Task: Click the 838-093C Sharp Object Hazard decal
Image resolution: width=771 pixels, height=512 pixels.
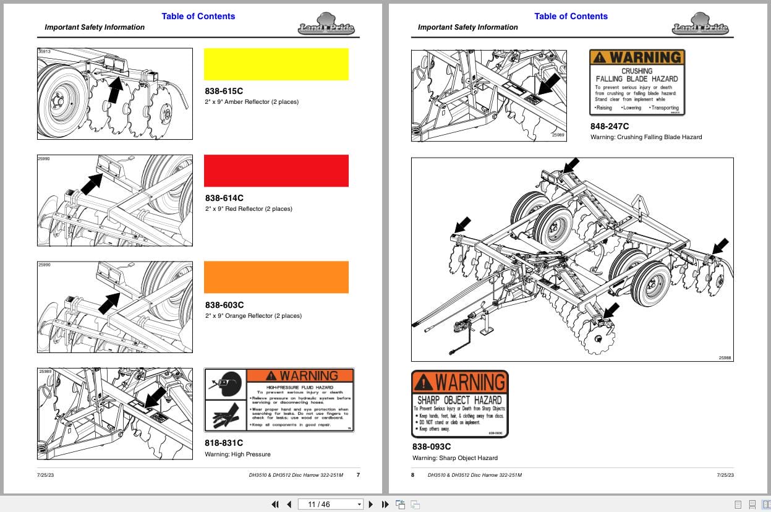Action: pos(459,403)
